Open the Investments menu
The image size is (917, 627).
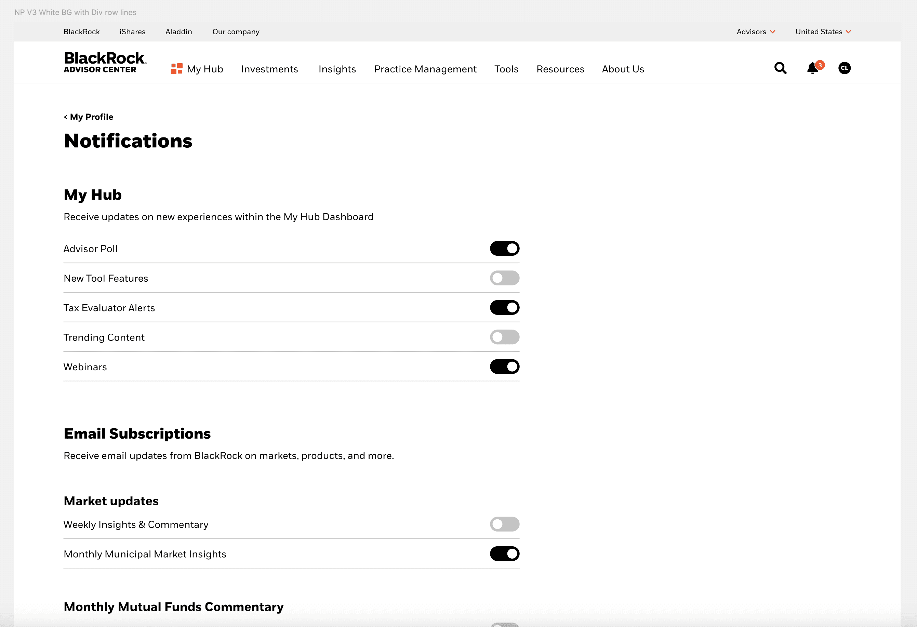point(269,69)
